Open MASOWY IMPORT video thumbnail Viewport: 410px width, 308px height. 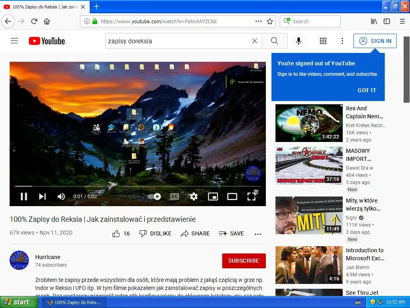pyautogui.click(x=309, y=166)
